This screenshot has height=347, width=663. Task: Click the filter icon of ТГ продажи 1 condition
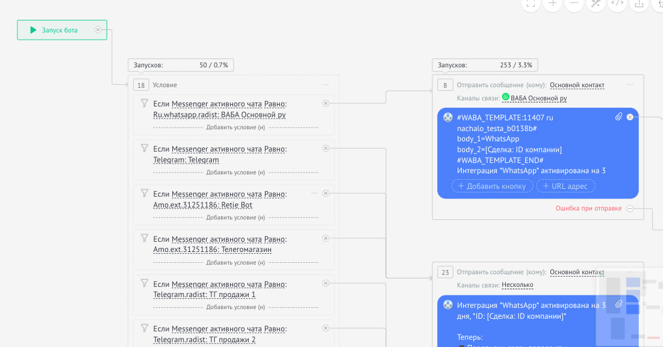pyautogui.click(x=145, y=283)
